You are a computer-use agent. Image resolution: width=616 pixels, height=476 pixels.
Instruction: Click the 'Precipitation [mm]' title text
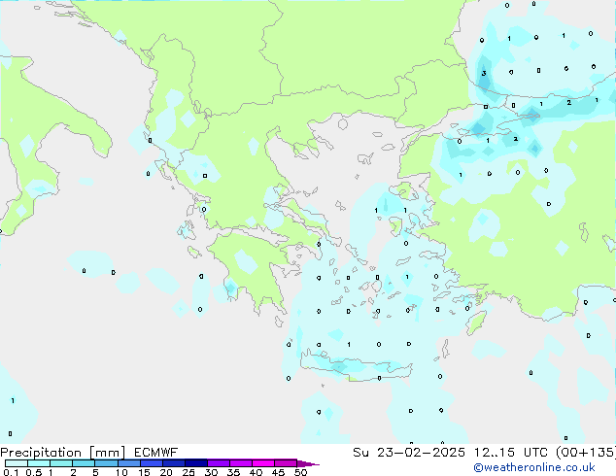pyautogui.click(x=62, y=453)
